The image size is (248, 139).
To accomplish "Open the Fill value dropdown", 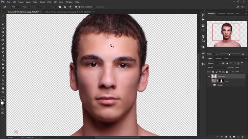I will (241, 72).
